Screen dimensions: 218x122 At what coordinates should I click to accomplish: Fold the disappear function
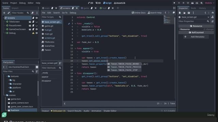coord(75,73)
